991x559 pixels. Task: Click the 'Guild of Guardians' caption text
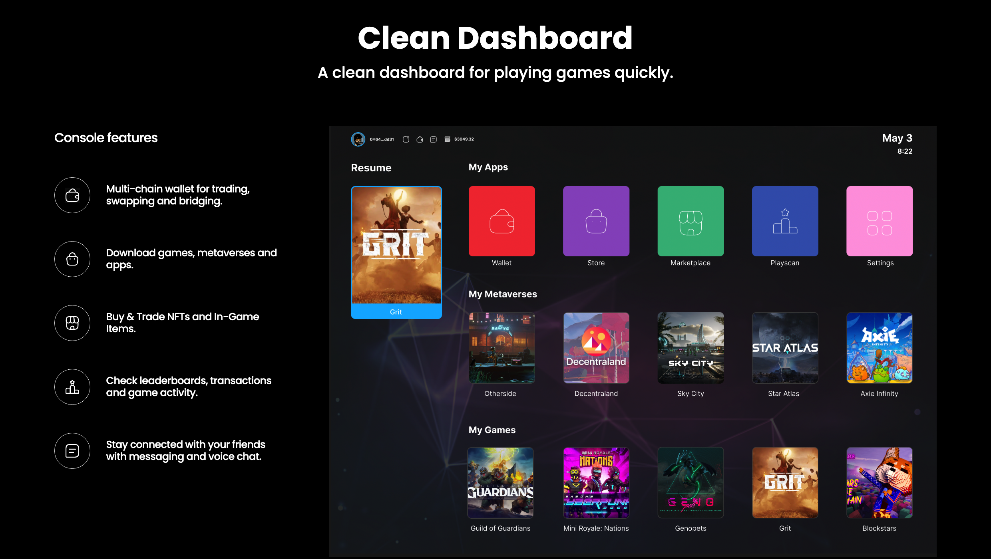click(500, 528)
